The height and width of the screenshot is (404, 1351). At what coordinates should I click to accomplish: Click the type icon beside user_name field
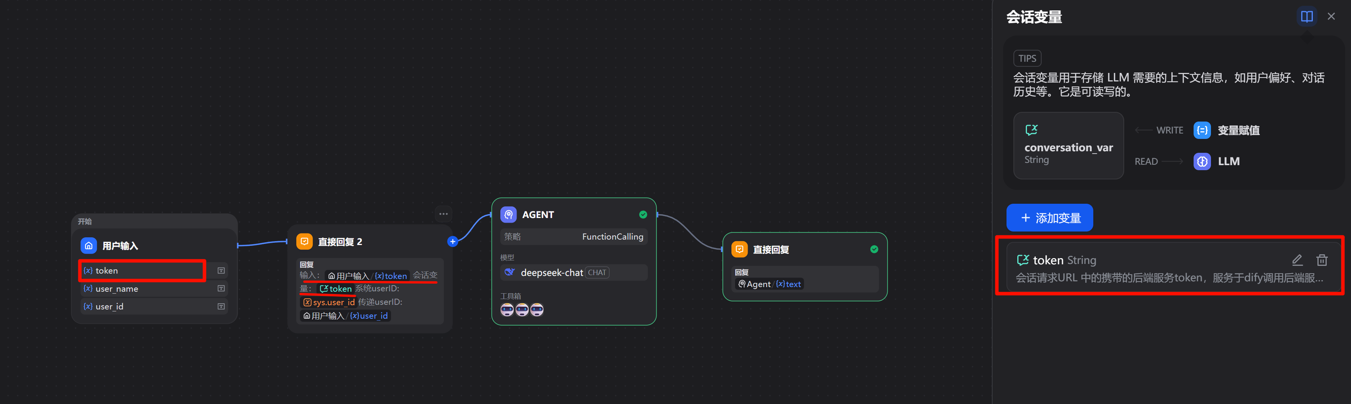221,289
